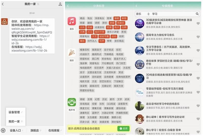
Task: Toggle the 知识干货 tag
Action: (x=99, y=32)
